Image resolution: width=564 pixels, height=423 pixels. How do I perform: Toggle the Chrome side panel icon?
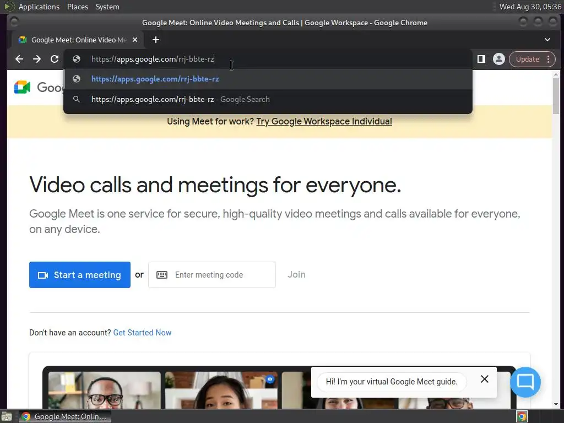click(x=481, y=59)
